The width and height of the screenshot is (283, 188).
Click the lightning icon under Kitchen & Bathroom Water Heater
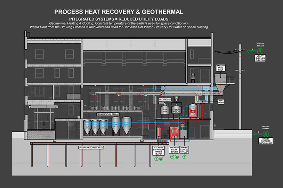156,159
